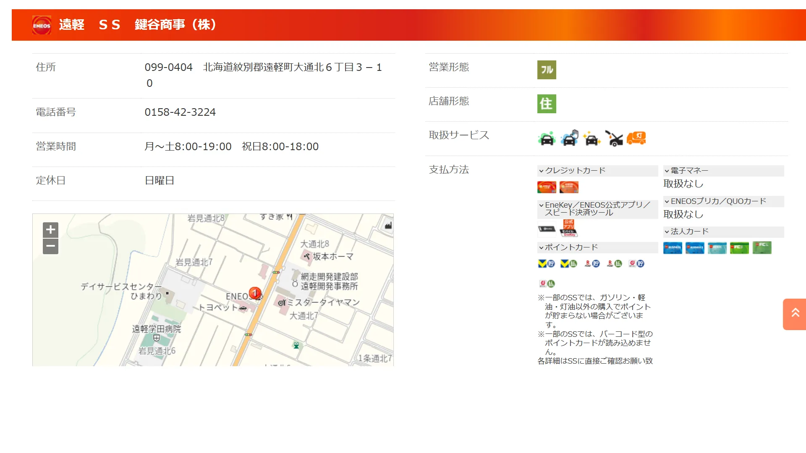The height and width of the screenshot is (453, 806).
Task: Click the 住 store type badge
Action: coord(547,104)
